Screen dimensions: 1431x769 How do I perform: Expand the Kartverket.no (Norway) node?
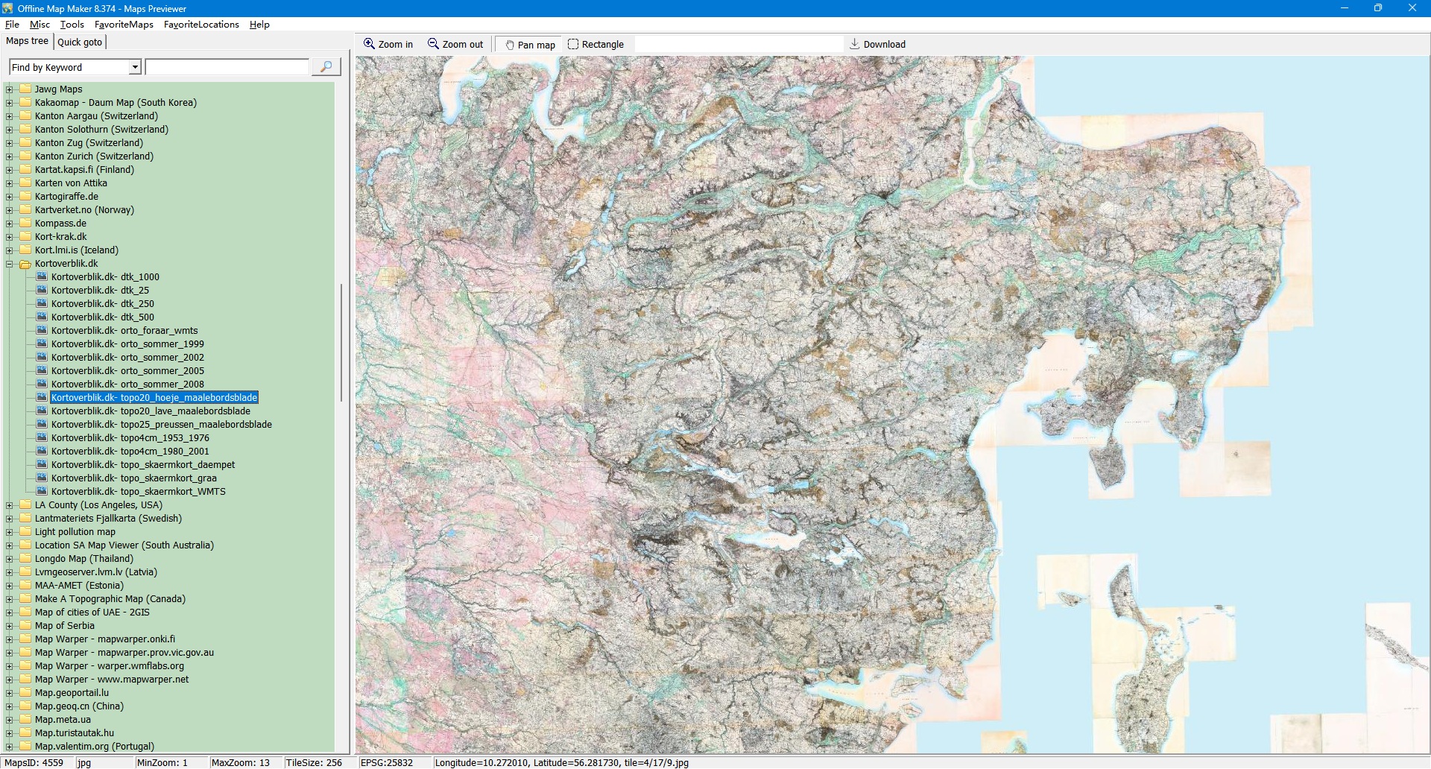(10, 210)
